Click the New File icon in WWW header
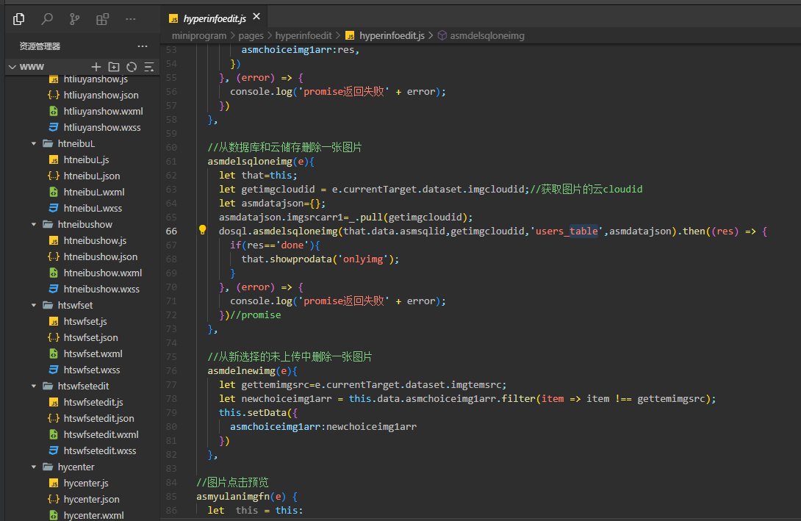The height and width of the screenshot is (521, 801). click(96, 67)
